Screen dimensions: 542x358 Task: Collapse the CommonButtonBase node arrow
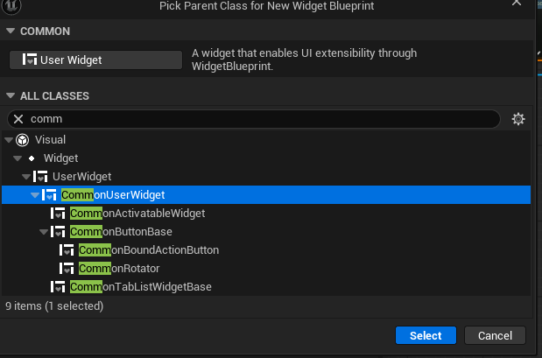44,232
